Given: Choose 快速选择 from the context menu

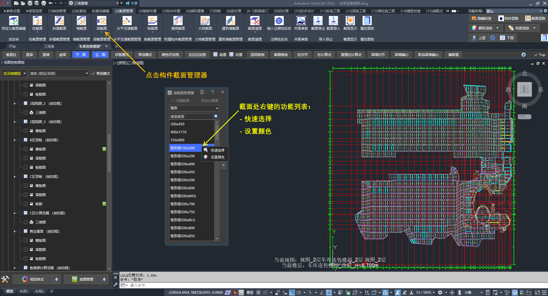Looking at the screenshot, I should click(217, 150).
